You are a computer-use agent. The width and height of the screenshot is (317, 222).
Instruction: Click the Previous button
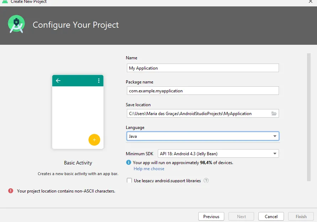pyautogui.click(x=211, y=216)
